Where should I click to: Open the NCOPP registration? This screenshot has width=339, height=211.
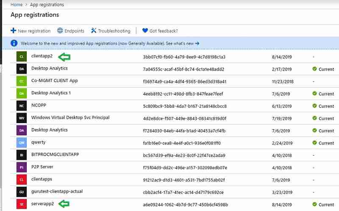tap(39, 105)
